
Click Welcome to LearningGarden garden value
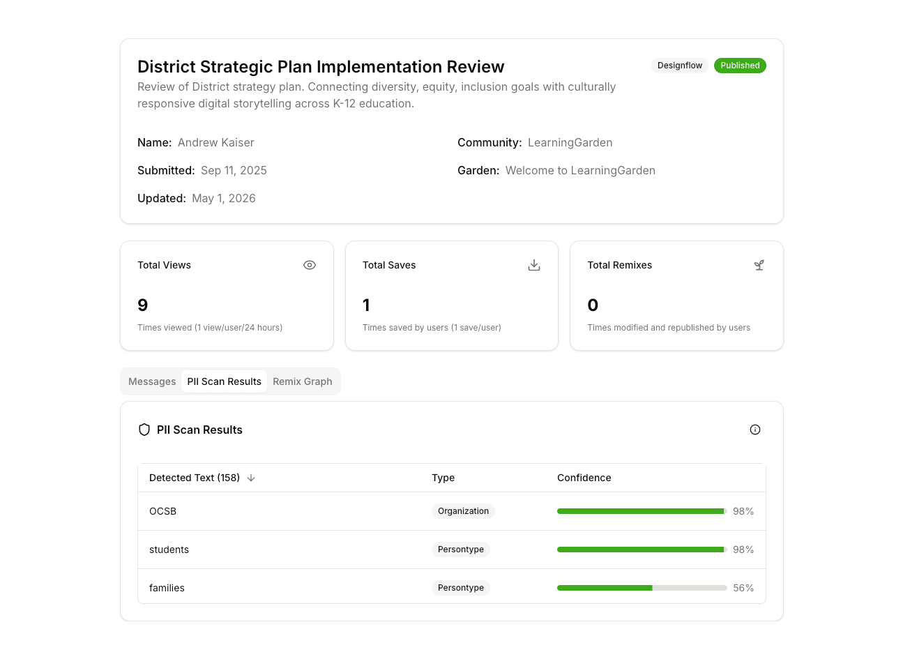coord(580,170)
